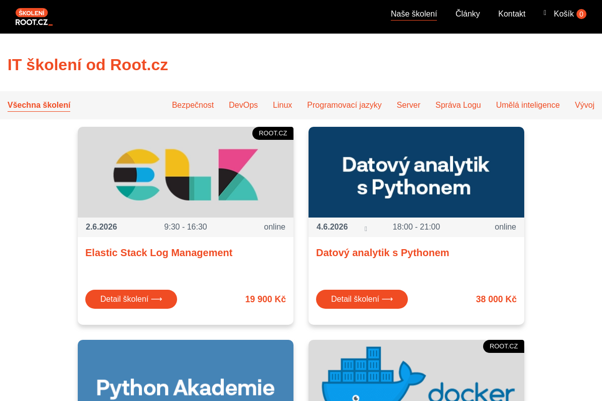Click the time 9:30 - 16:30

[186, 227]
